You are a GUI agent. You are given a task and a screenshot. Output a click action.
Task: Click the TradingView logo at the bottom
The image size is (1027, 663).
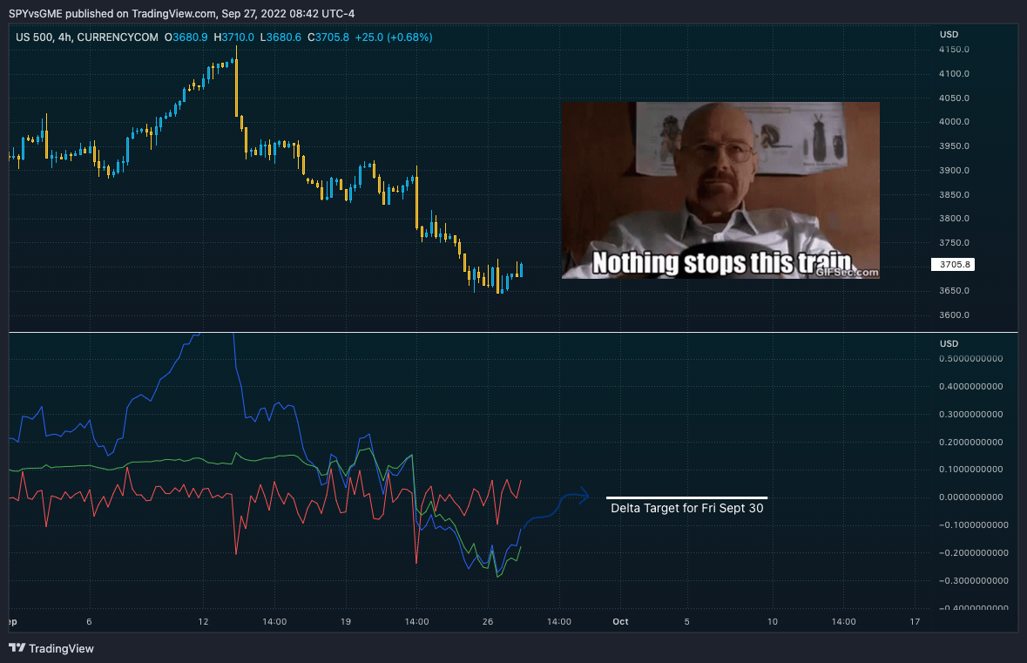(x=51, y=648)
